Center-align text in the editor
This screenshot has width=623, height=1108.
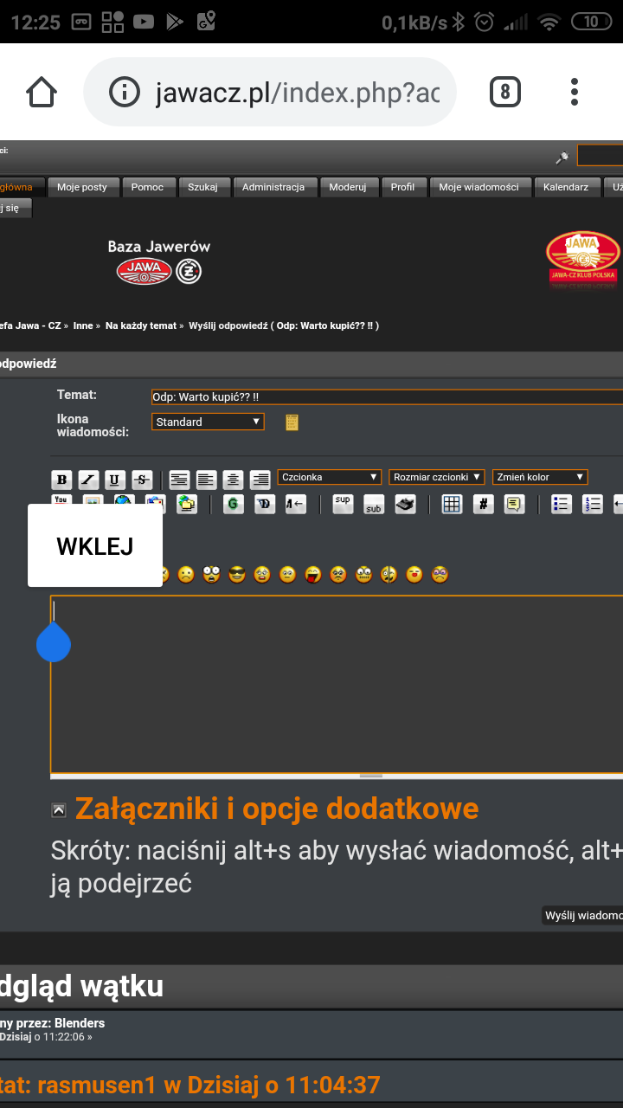pyautogui.click(x=233, y=480)
